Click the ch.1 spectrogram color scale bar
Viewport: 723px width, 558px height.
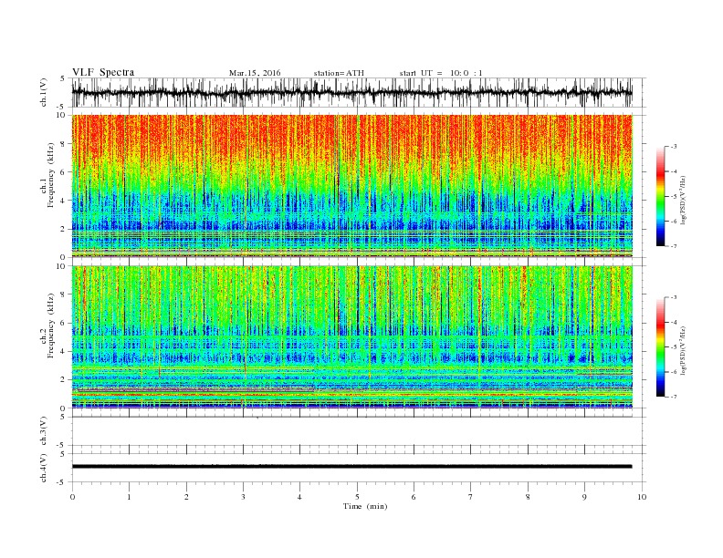661,196
